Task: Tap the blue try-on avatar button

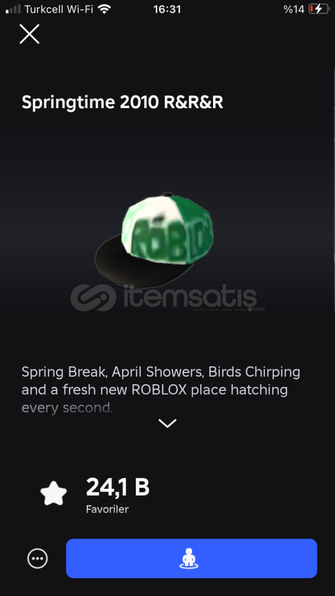Action: (192, 558)
